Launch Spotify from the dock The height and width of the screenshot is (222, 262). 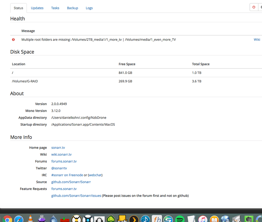click(x=180, y=219)
